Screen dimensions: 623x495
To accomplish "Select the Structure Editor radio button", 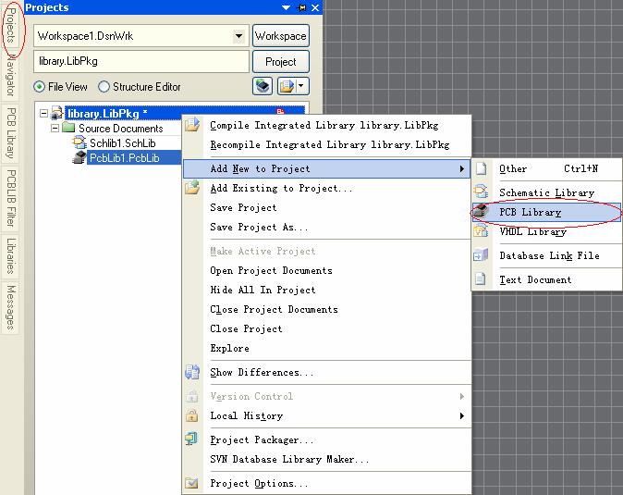I will point(104,86).
